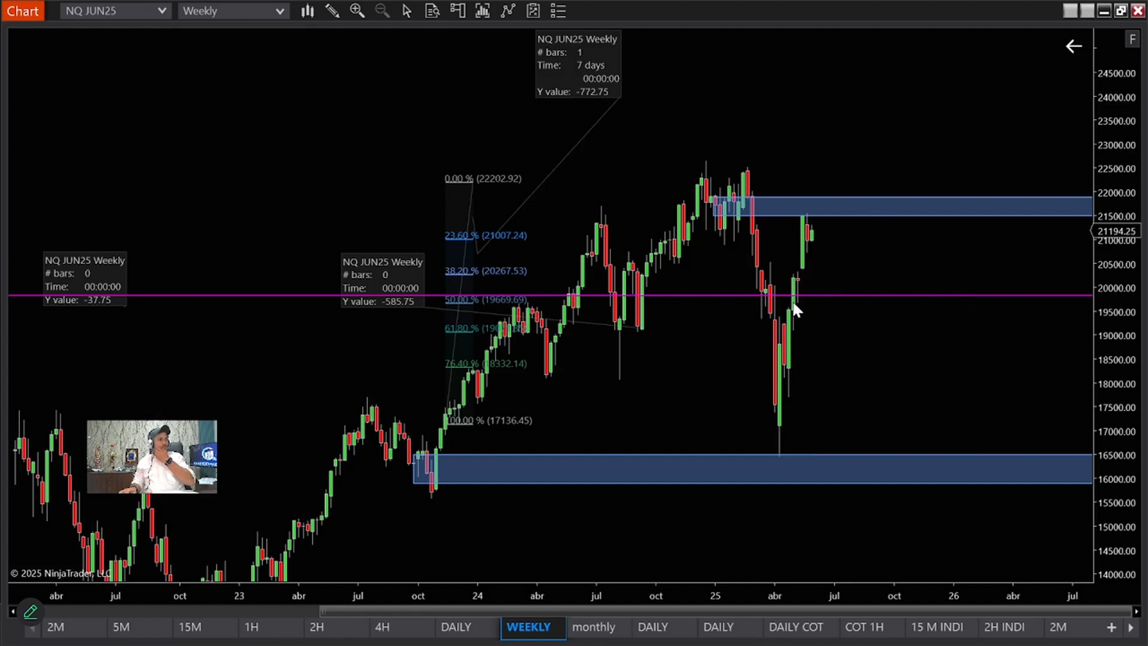Viewport: 1148px width, 646px height.
Task: Select the 4H timeframe tab
Action: click(382, 627)
